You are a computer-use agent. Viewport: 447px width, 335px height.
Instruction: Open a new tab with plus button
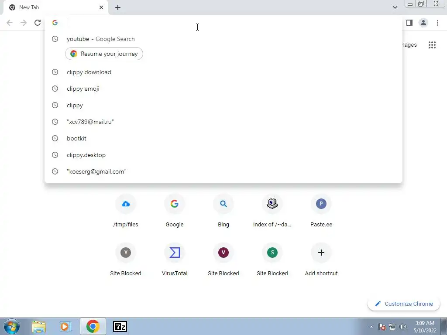click(x=118, y=7)
